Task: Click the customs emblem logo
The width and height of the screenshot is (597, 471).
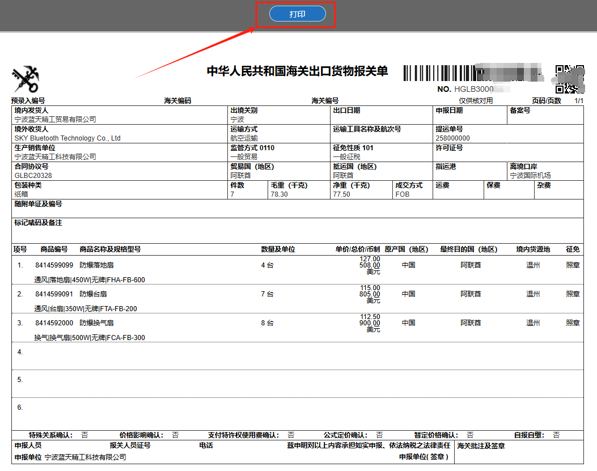Action: tap(26, 79)
